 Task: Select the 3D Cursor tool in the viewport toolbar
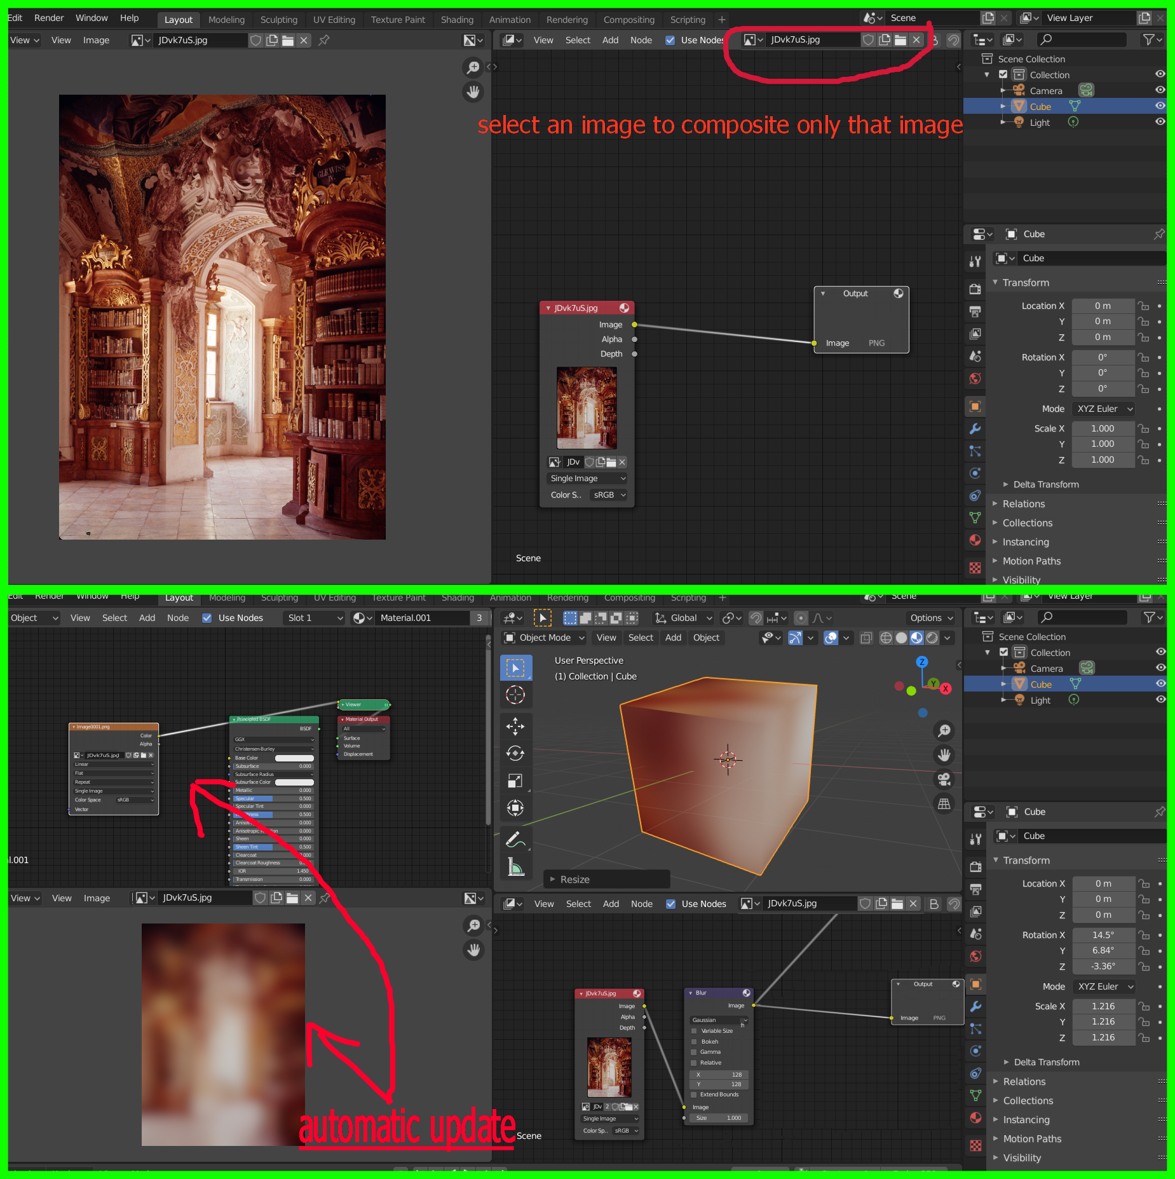pyautogui.click(x=515, y=695)
